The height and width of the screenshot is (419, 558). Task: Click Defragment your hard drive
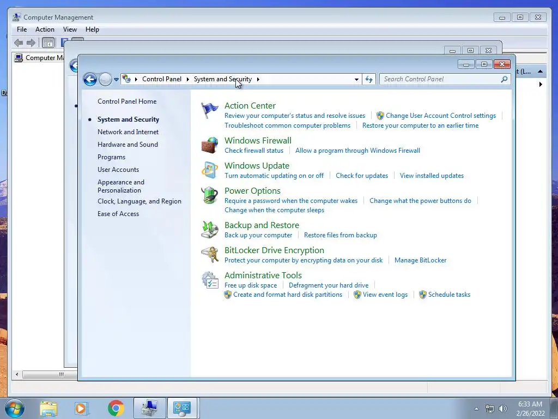(329, 285)
